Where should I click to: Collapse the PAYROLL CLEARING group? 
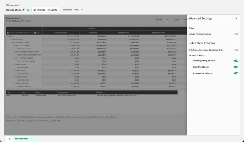point(14,83)
